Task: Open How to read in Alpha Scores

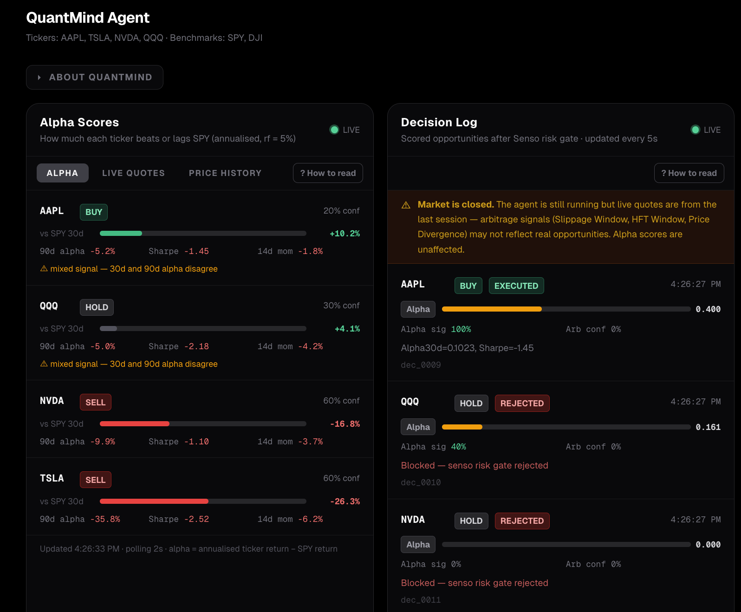Action: 328,173
